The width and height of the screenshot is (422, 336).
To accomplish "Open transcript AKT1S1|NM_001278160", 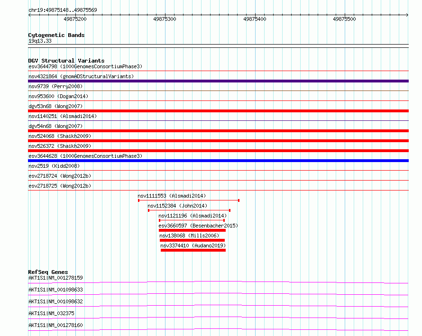I will pos(55,325).
